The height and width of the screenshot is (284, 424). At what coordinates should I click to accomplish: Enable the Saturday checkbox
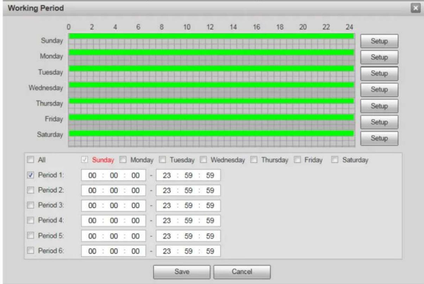tap(335, 160)
